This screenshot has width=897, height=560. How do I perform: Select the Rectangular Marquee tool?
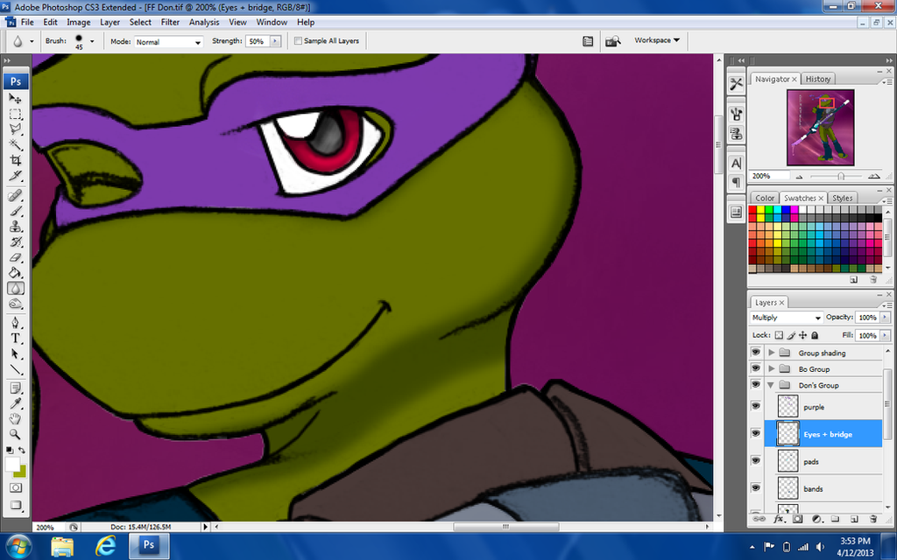[16, 114]
